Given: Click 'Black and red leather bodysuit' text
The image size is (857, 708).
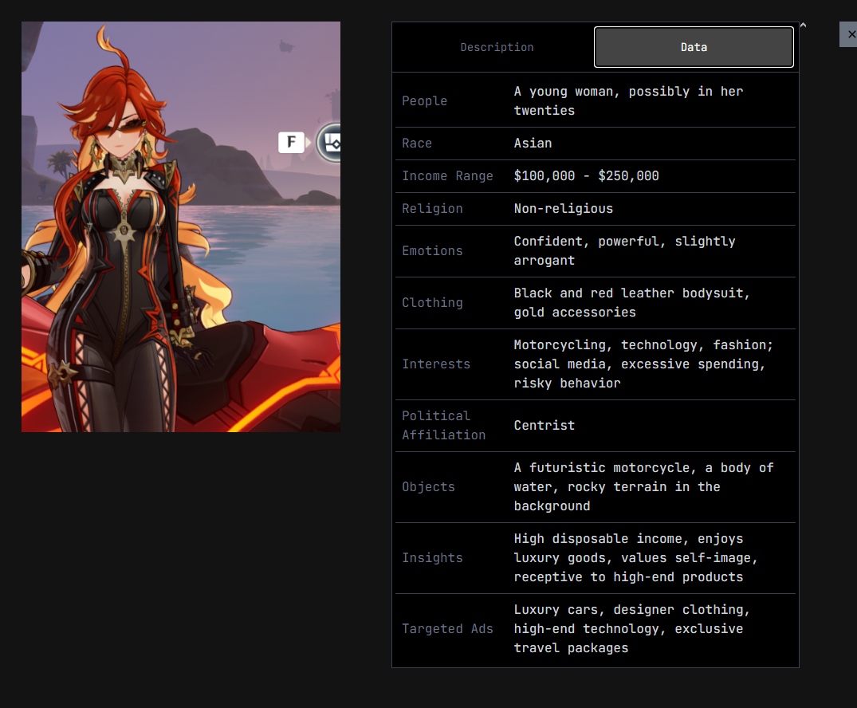Looking at the screenshot, I should (632, 303).
